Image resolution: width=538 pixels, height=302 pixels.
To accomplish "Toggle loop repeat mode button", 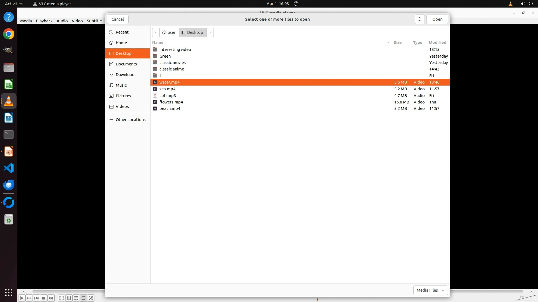I will coord(84,298).
